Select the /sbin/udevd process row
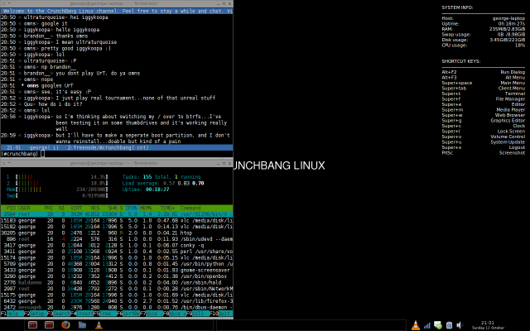The image size is (530, 331). (x=117, y=239)
